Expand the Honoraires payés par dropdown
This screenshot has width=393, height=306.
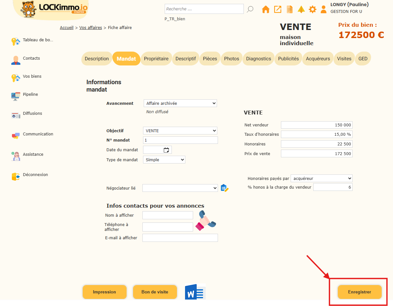pos(321,178)
